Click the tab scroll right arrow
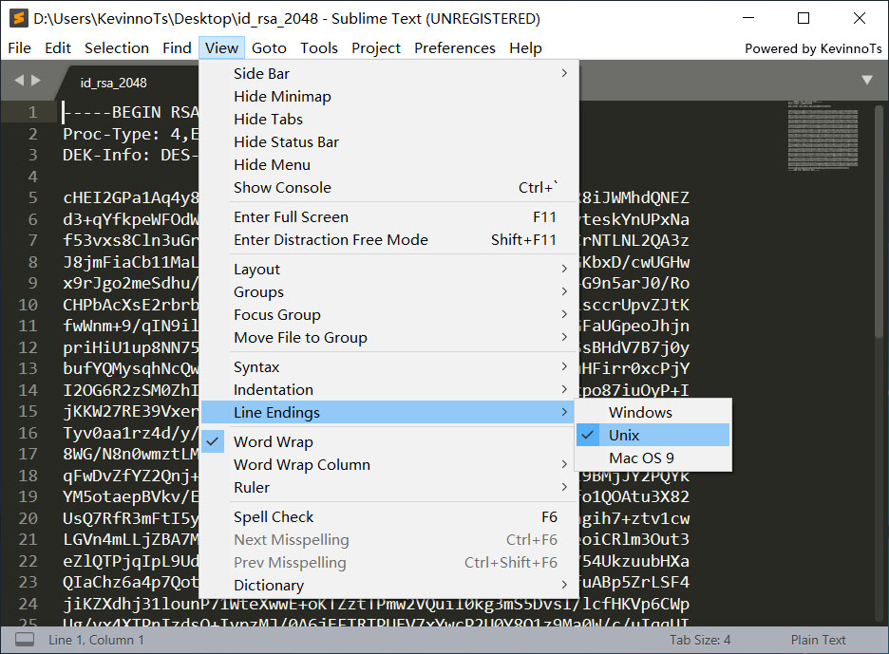 coord(36,81)
